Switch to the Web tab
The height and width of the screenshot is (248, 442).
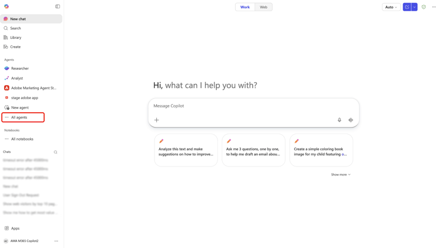click(263, 7)
